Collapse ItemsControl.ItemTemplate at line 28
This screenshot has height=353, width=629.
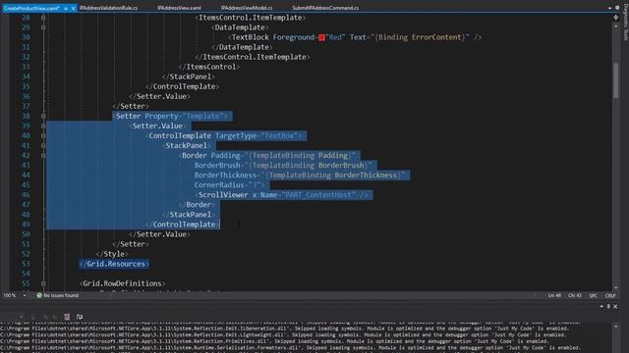click(x=43, y=18)
